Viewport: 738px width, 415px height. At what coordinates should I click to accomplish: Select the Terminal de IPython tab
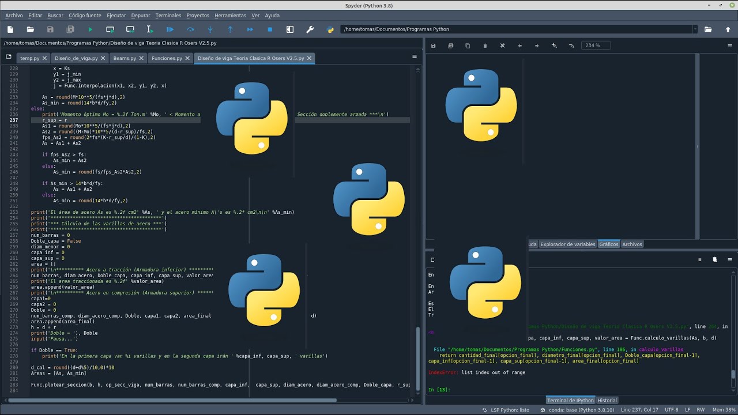570,400
